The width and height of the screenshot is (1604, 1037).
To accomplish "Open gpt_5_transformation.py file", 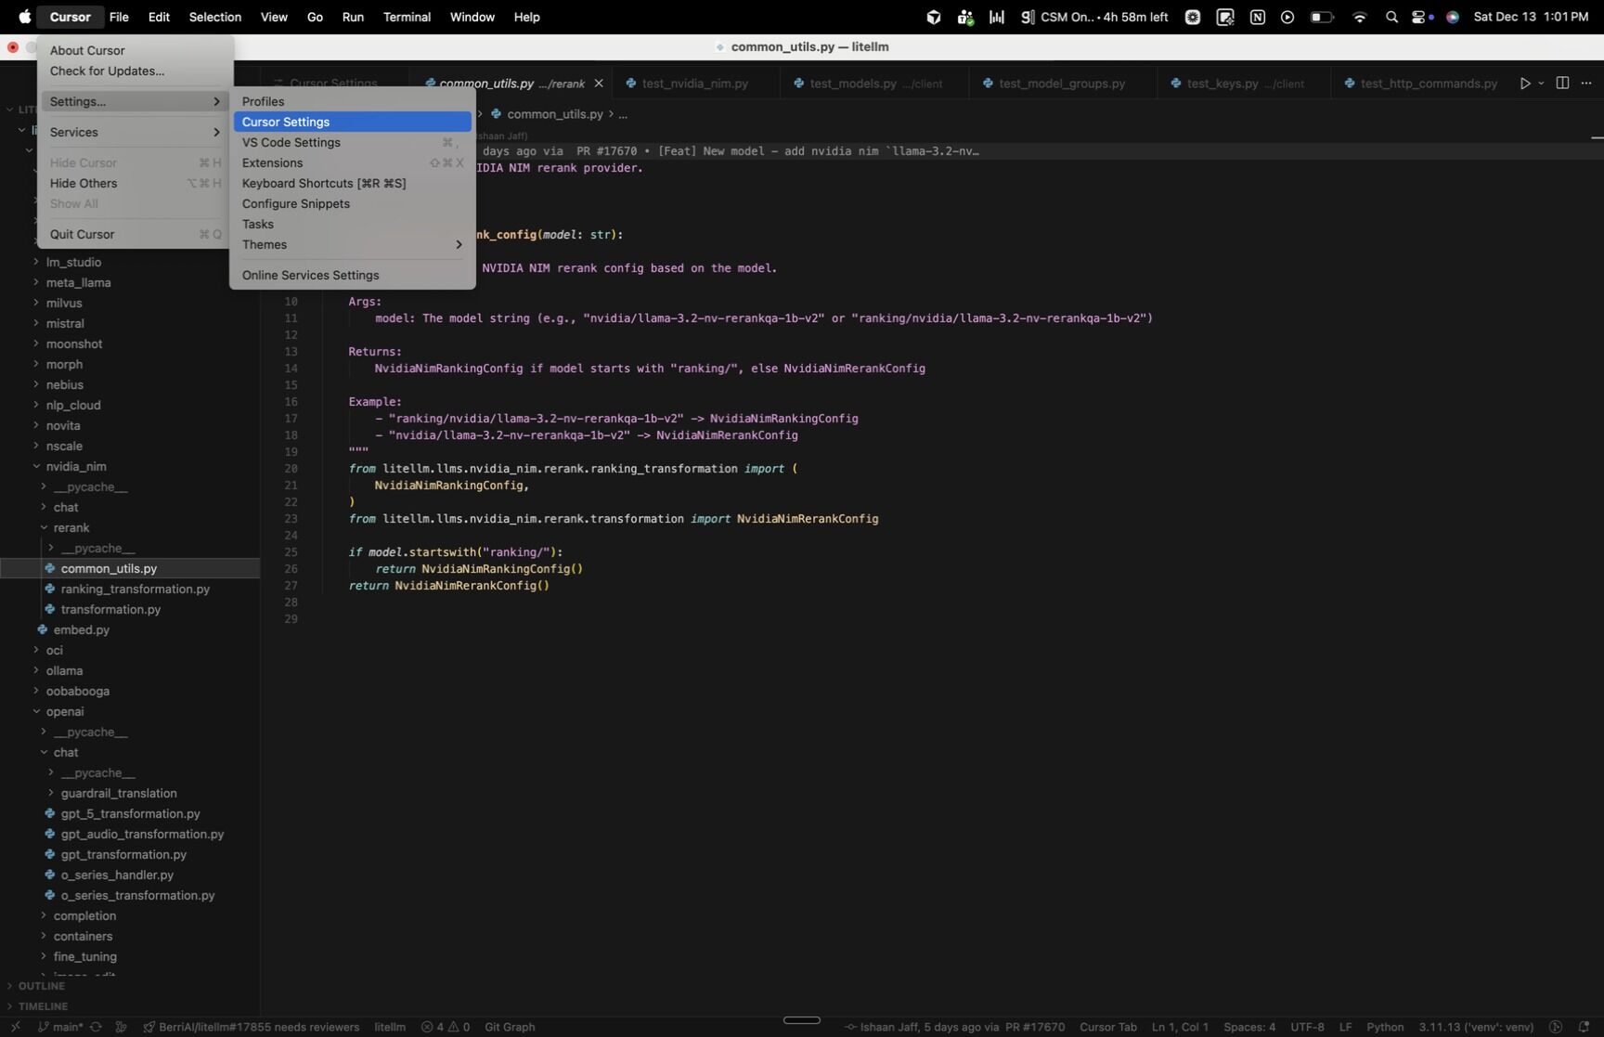I will (131, 813).
